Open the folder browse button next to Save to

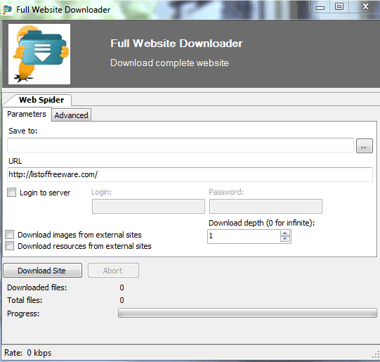pos(365,146)
